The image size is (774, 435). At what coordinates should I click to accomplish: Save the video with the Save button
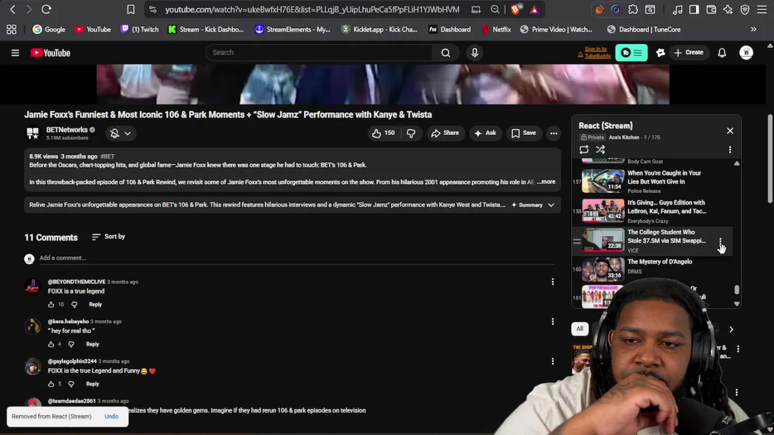(x=524, y=133)
